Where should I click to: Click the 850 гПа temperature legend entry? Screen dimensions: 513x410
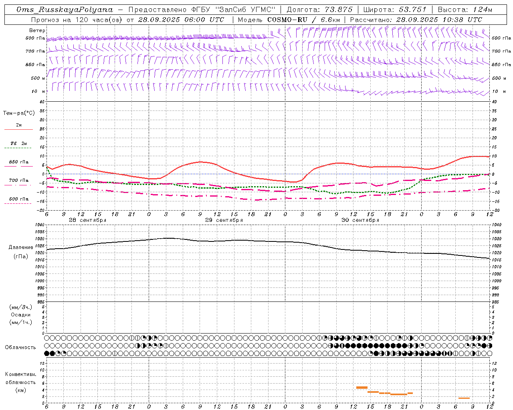coord(18,162)
